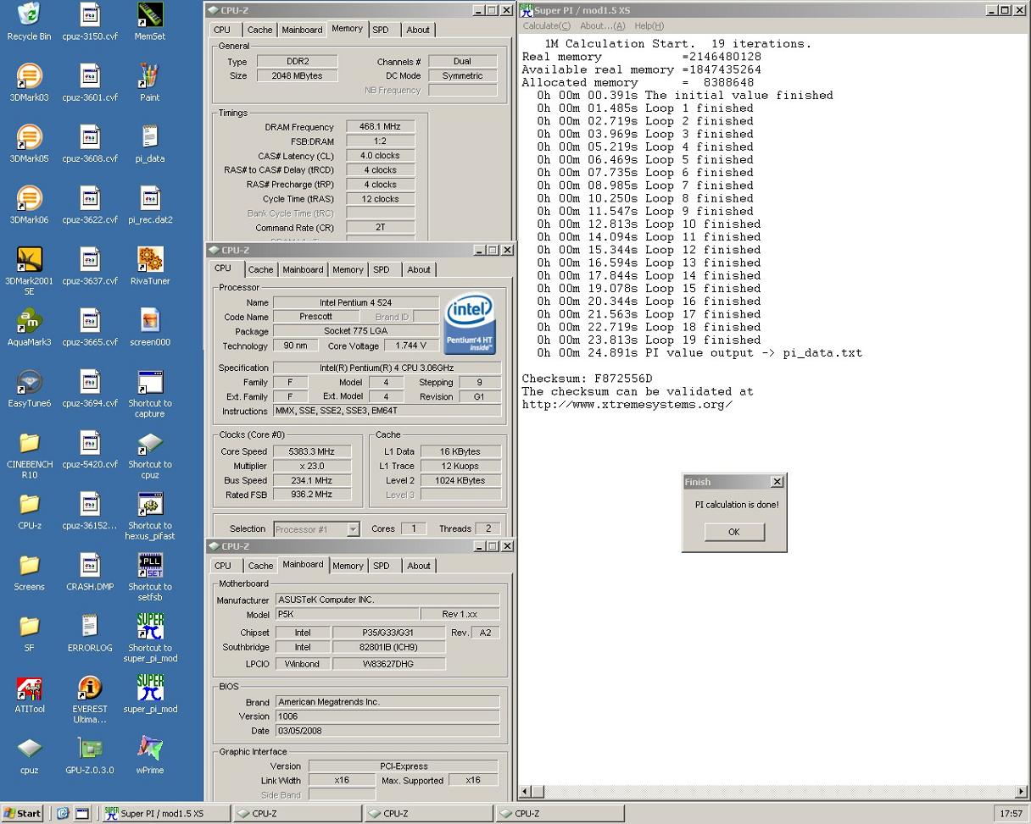Image resolution: width=1031 pixels, height=824 pixels.
Task: Click Show Desktop quick launch icon
Action: click(81, 814)
